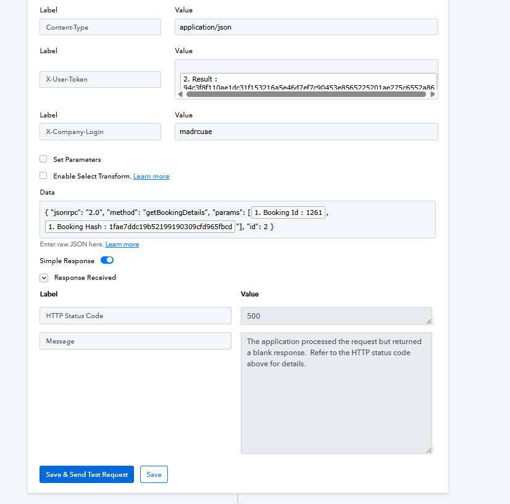Screen dimensions: 510x504
Task: Collapse the Response Received section
Action: click(44, 278)
